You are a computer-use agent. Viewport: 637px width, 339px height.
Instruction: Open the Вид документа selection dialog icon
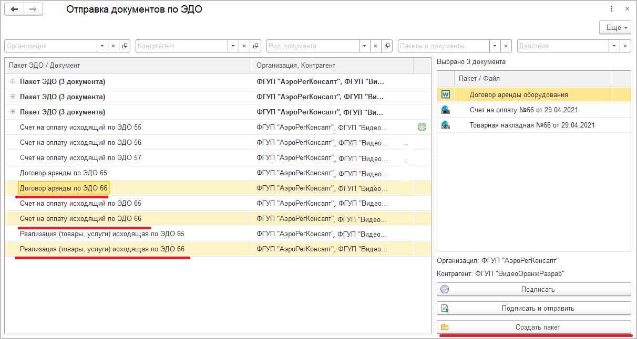tap(387, 46)
